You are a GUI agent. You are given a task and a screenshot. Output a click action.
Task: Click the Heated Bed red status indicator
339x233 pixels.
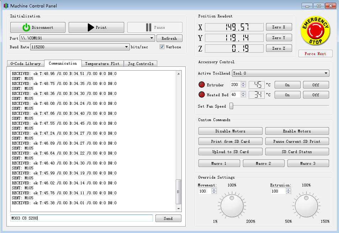click(x=201, y=94)
